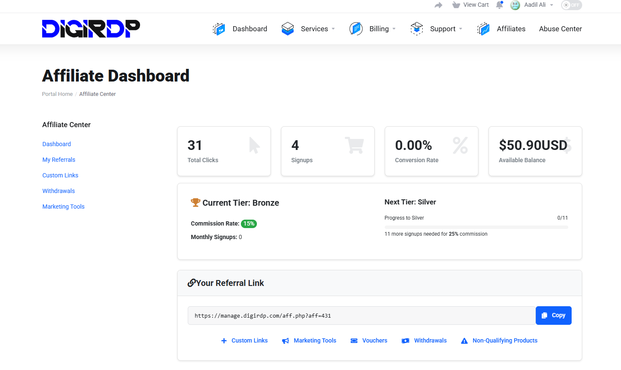
Task: Click the "Next Tier: Silver" heading
Action: (410, 202)
